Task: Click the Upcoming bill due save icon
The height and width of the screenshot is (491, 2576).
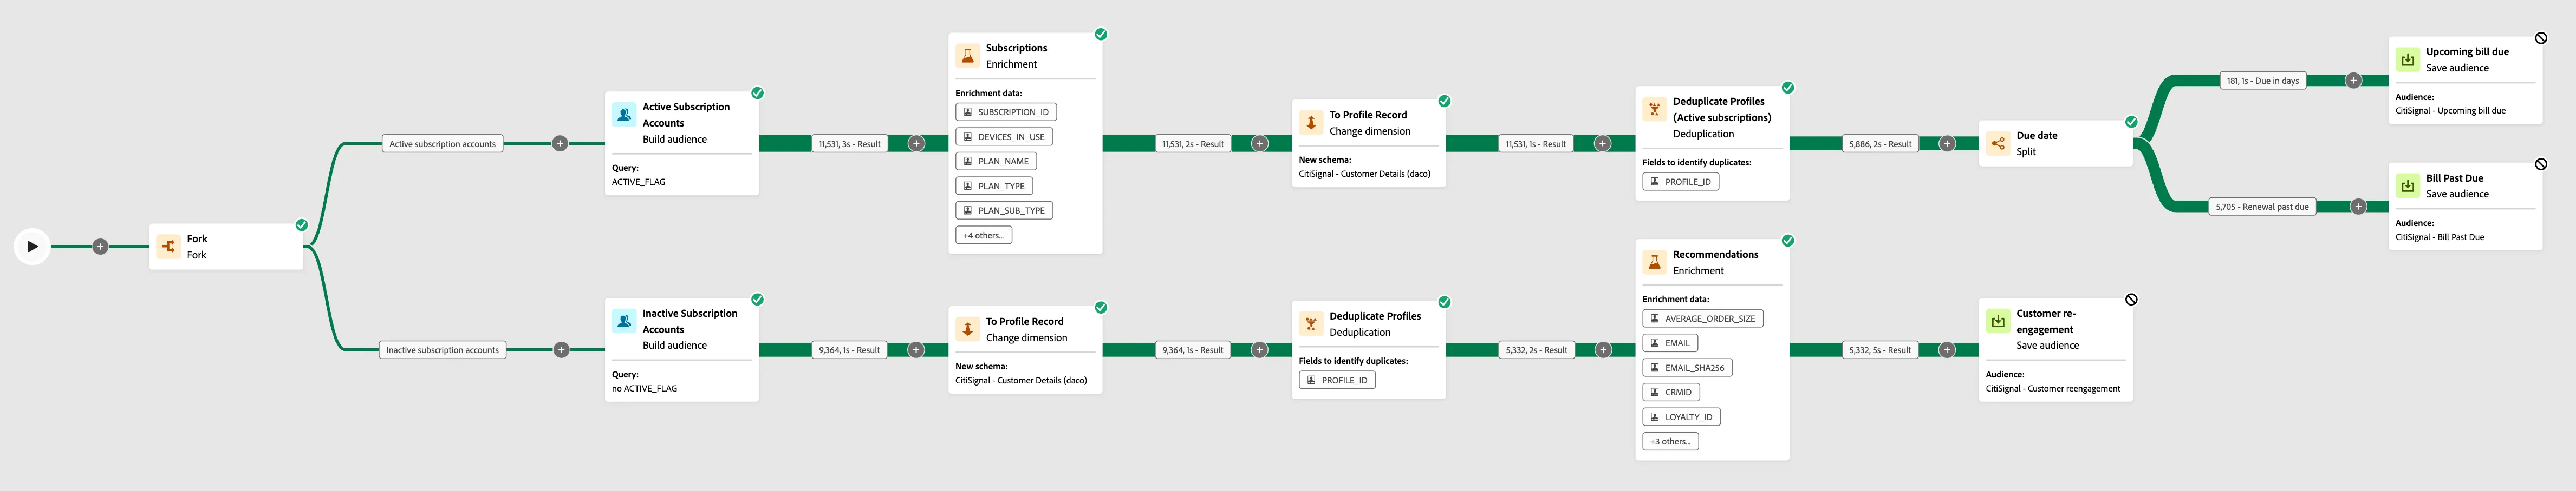Action: click(x=2408, y=60)
